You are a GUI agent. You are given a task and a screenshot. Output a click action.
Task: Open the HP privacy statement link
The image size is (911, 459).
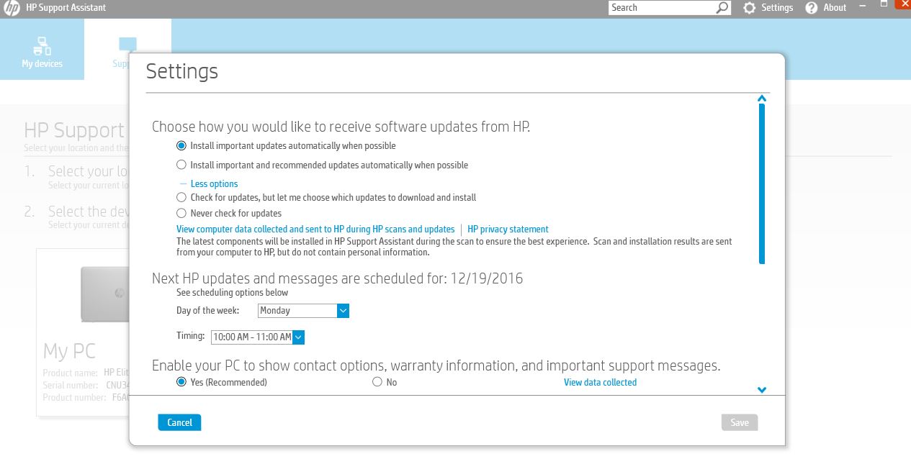508,229
